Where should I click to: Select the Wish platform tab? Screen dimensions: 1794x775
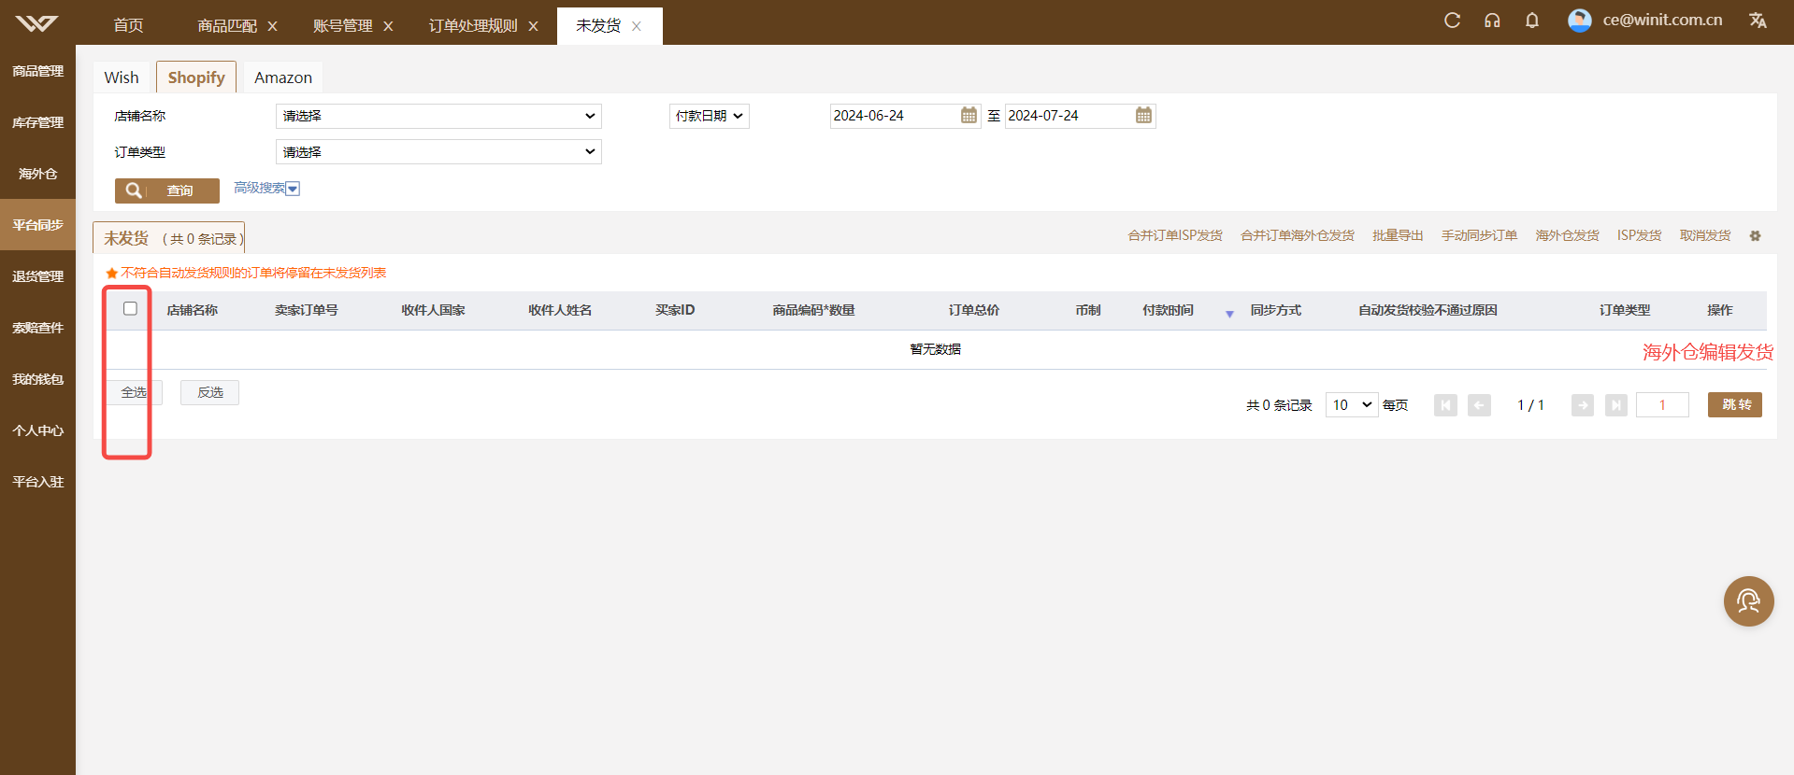point(122,77)
